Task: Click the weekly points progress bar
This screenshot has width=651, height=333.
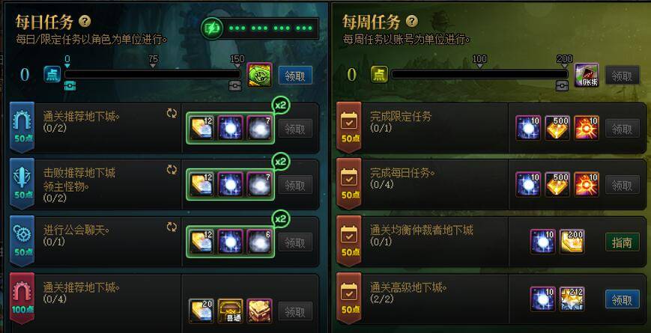Action: (x=479, y=74)
